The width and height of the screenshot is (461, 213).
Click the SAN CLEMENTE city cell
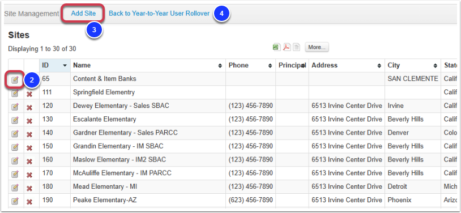pyautogui.click(x=413, y=79)
